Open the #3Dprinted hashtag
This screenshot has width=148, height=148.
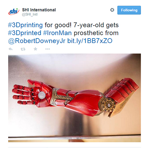pos(24,33)
